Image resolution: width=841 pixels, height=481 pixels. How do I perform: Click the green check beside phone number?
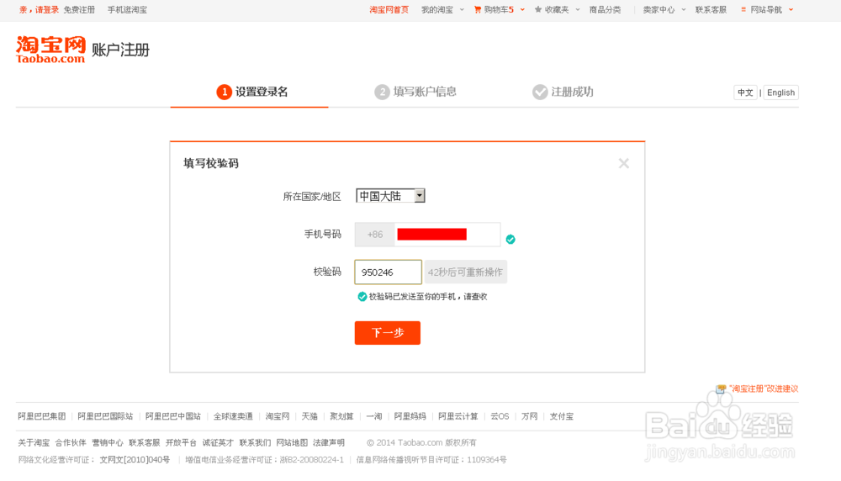510,239
